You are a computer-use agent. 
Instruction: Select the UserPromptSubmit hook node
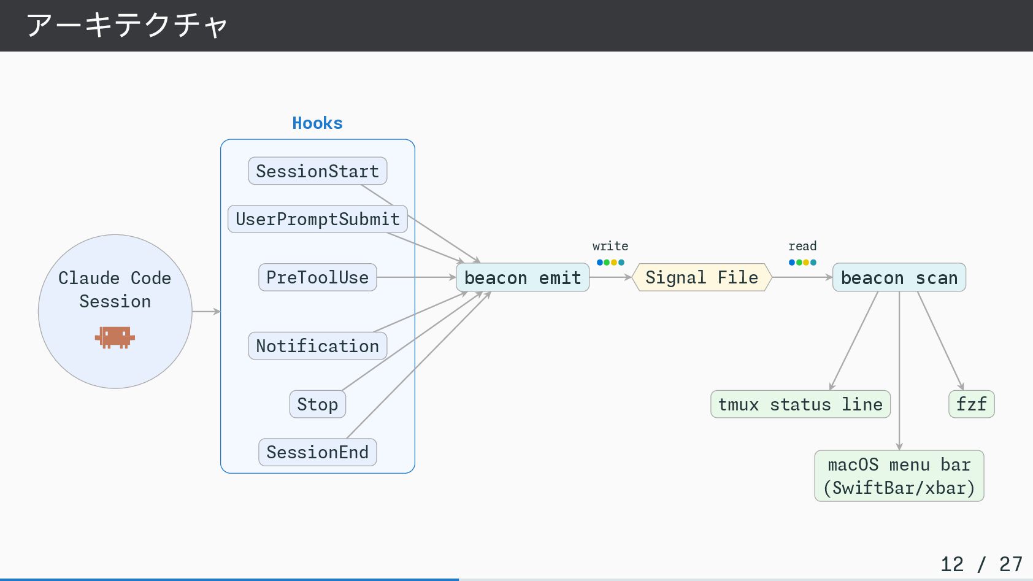tap(317, 219)
